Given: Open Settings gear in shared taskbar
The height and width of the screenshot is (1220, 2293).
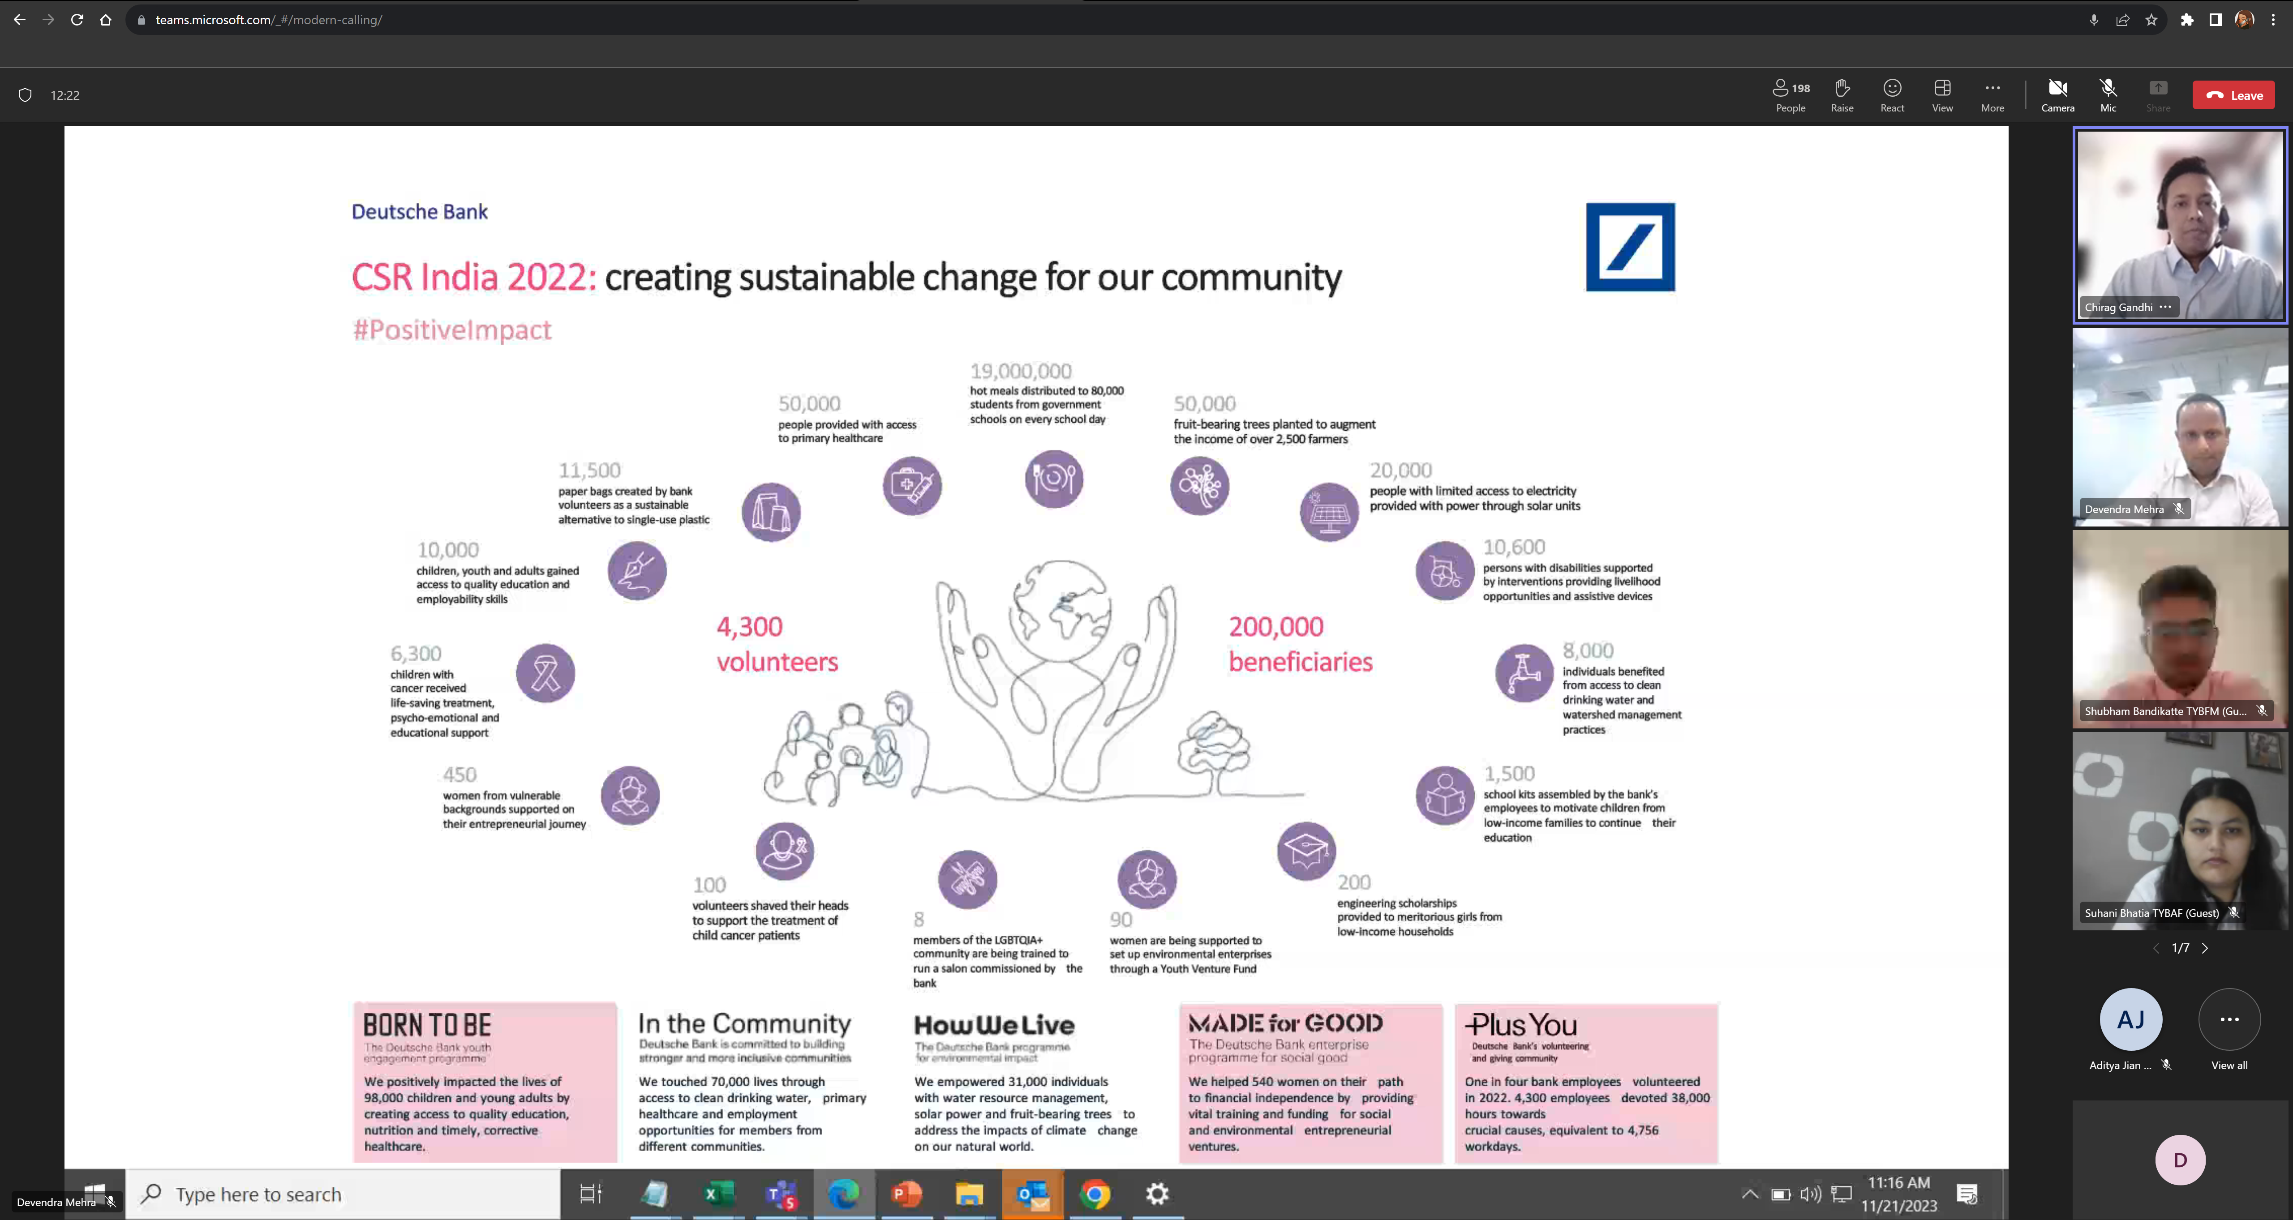Looking at the screenshot, I should (x=1157, y=1194).
